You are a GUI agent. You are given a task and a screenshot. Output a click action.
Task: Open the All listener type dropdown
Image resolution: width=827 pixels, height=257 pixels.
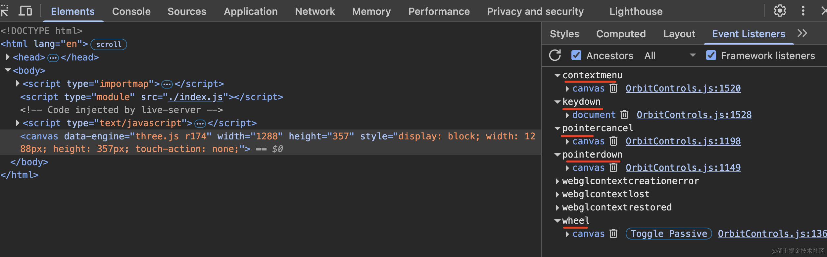tap(670, 55)
